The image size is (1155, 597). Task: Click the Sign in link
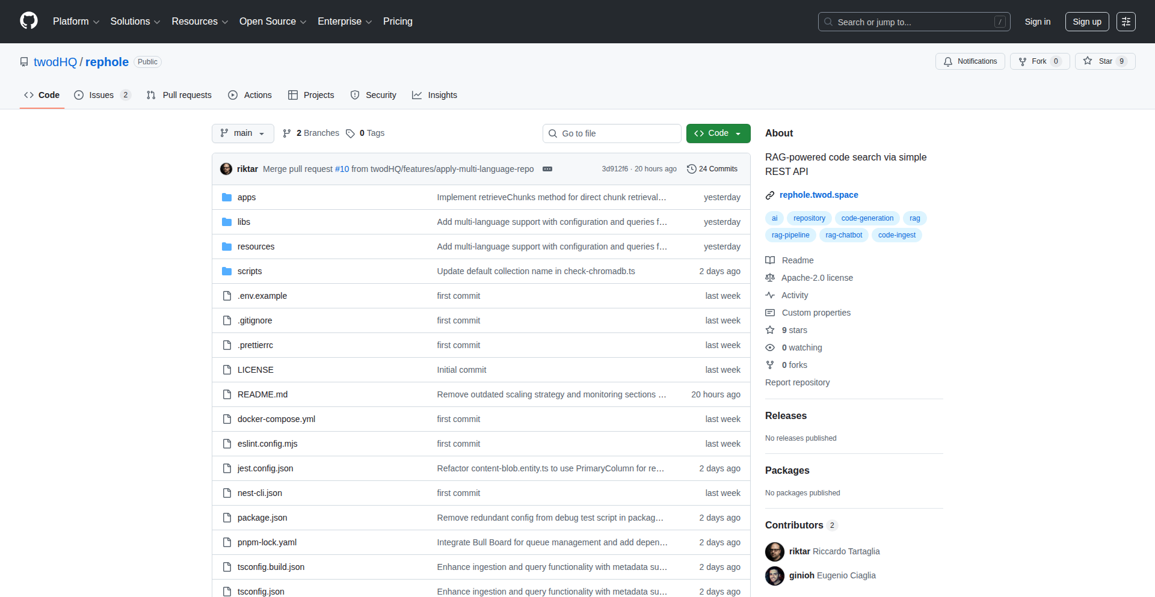(1038, 22)
